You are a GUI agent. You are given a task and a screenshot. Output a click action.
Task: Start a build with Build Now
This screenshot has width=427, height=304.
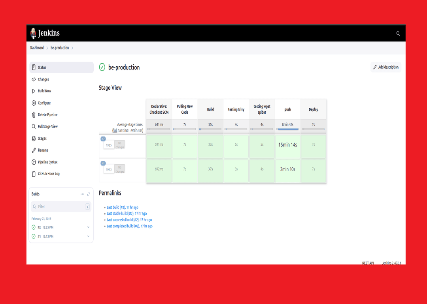(44, 91)
